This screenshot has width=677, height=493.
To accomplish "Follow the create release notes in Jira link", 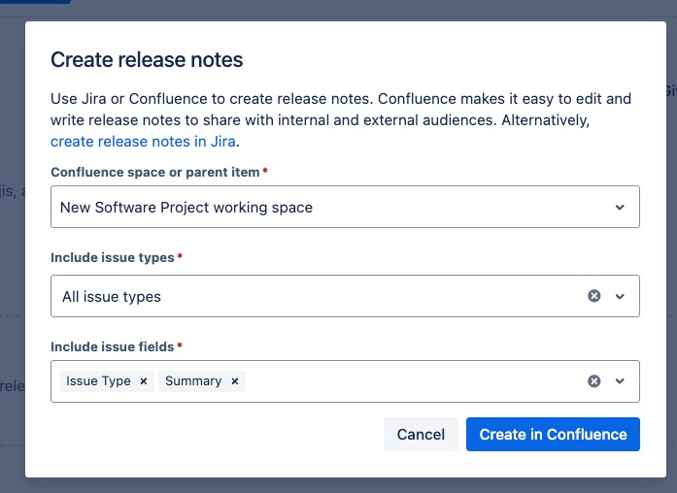I will [143, 142].
